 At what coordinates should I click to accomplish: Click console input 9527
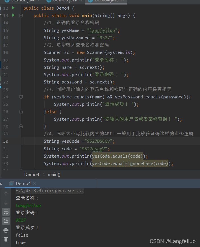[21, 220]
